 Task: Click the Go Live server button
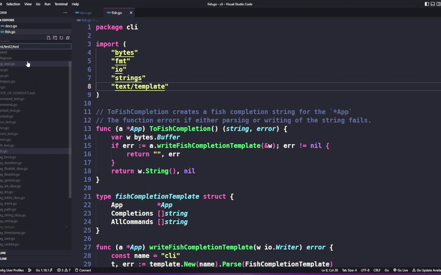(400, 270)
